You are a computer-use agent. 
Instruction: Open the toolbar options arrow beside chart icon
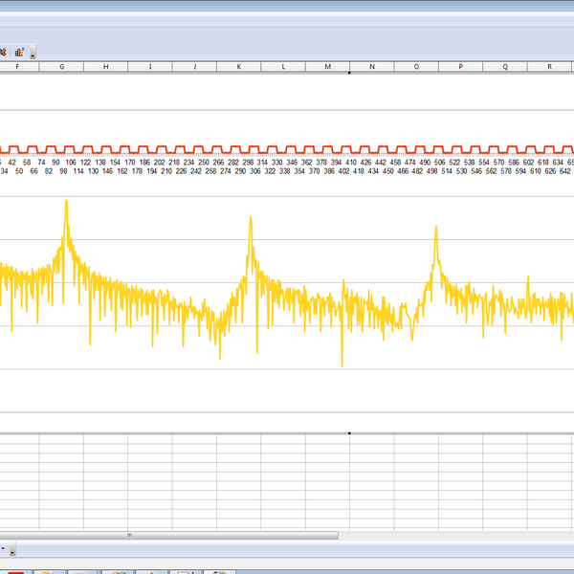[x=33, y=53]
